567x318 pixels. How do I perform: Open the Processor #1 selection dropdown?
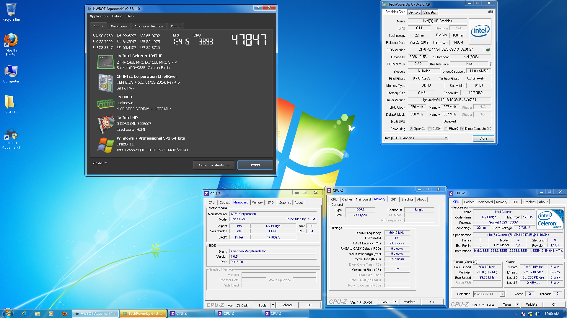tap(489, 294)
